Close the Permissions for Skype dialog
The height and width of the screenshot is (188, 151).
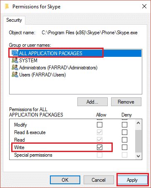144,6
